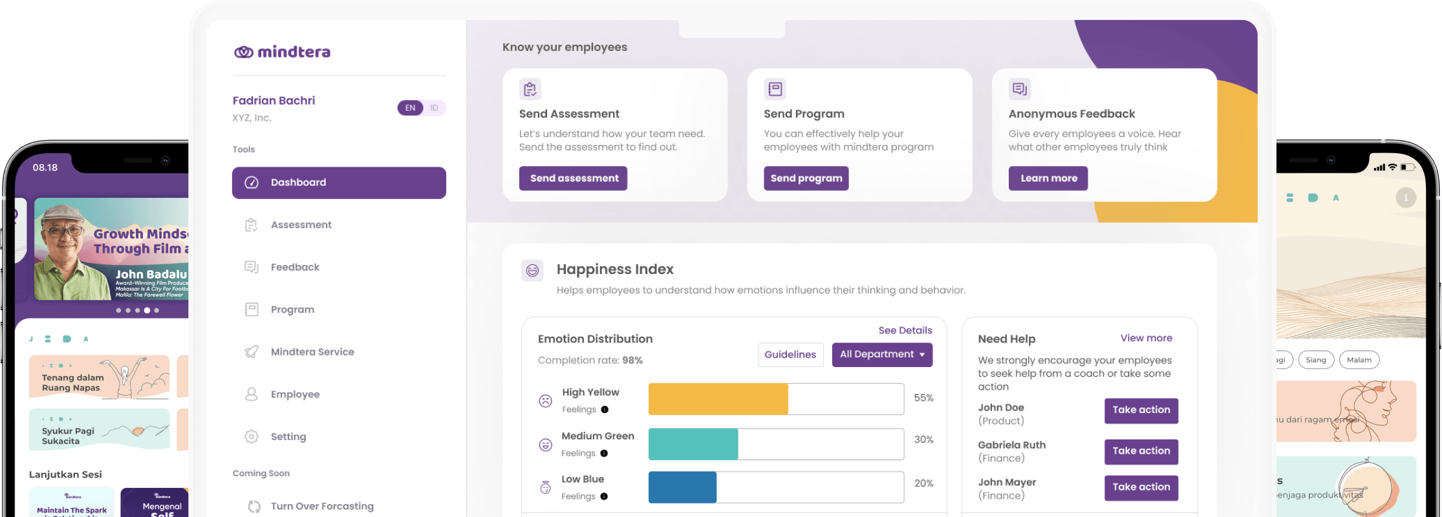Click the High Yellow progress bar
The image size is (1442, 517).
[776, 399]
